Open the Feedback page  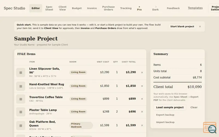click(173, 8)
